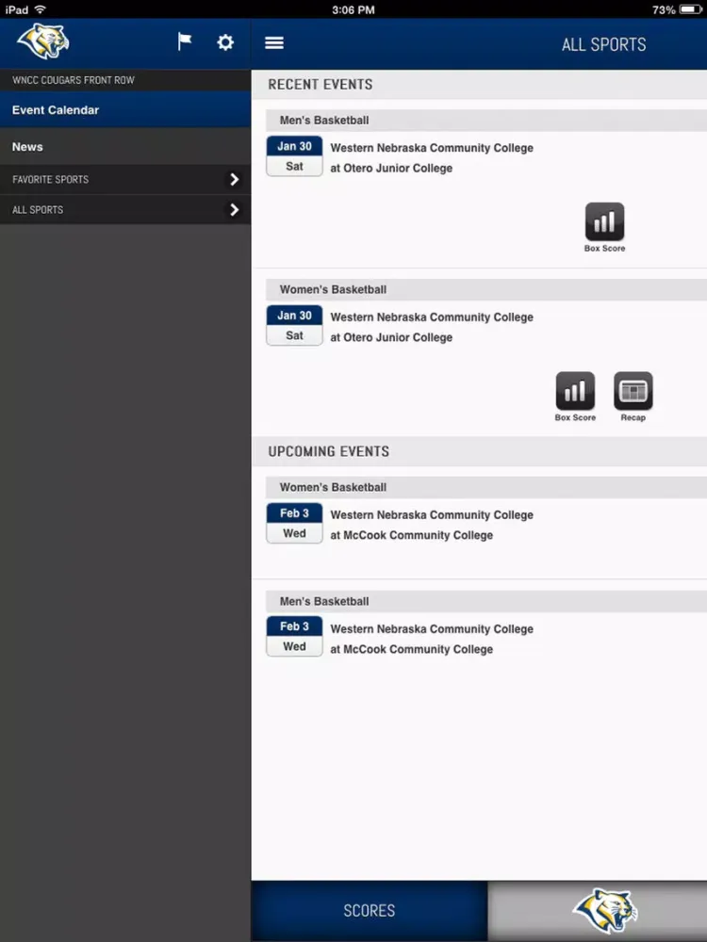Tap the battery indicator in status bar
Screen dimensions: 707x942
[691, 9]
